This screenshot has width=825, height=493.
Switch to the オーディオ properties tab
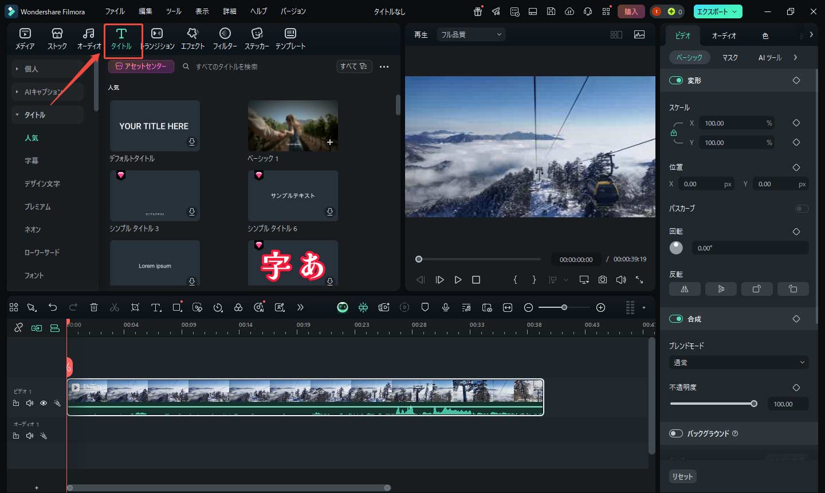(x=724, y=36)
